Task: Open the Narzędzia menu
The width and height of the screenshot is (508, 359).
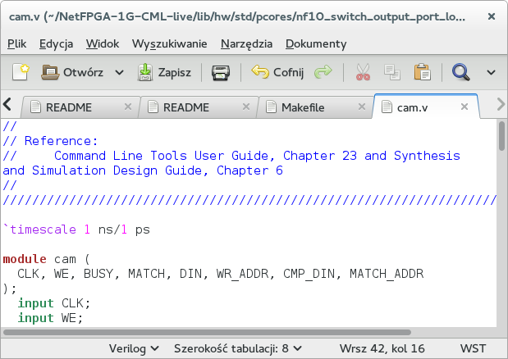Action: 246,43
